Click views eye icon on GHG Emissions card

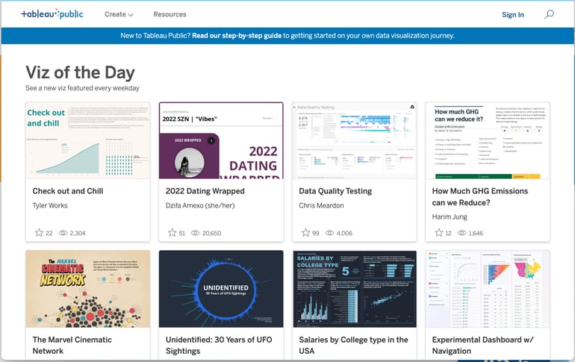coord(461,233)
